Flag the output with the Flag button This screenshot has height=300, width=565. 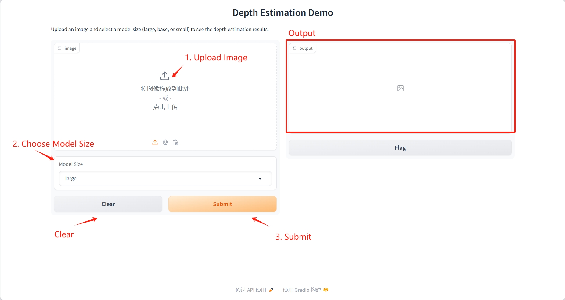[400, 148]
